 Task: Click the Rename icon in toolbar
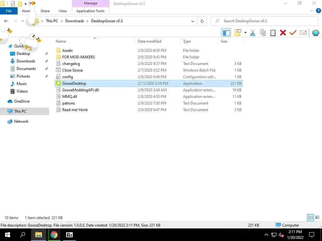tap(303, 33)
